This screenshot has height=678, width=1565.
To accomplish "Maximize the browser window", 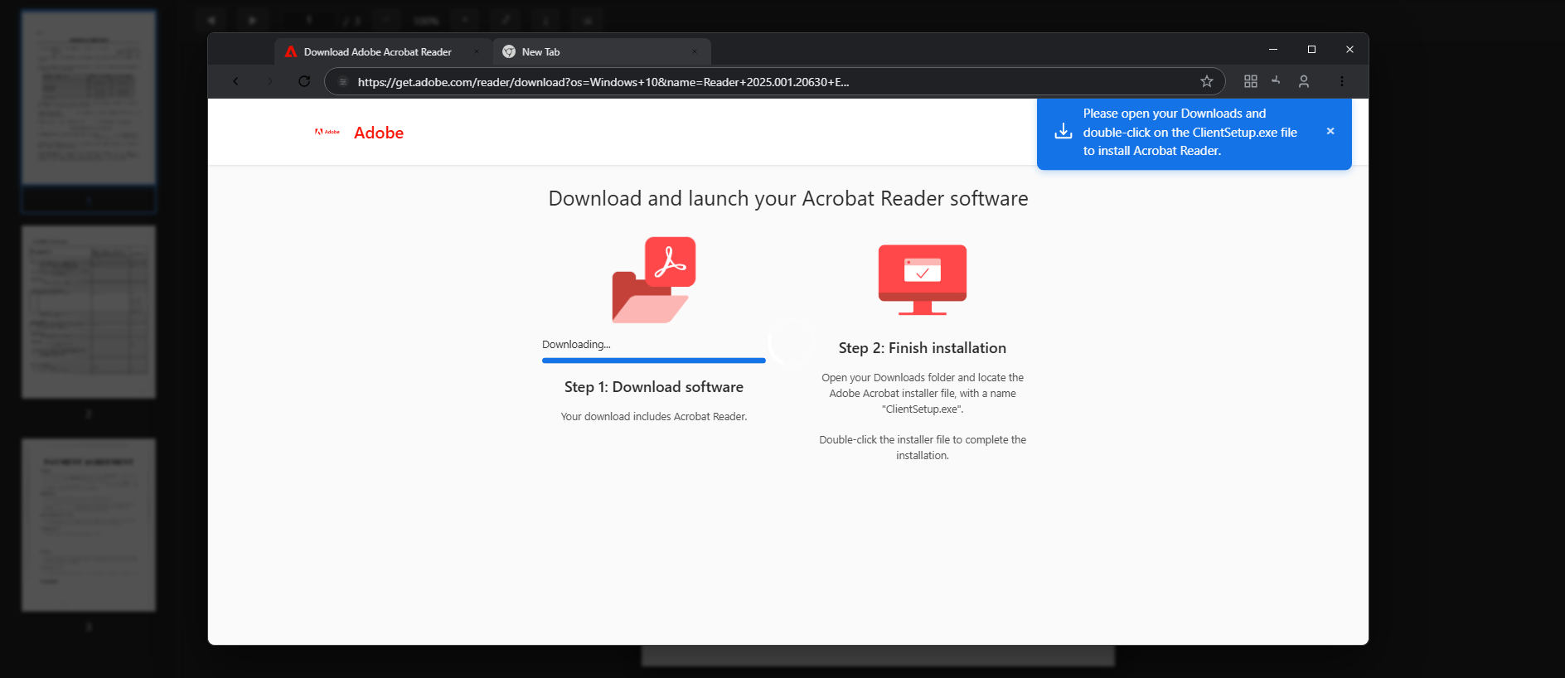I will point(1311,50).
